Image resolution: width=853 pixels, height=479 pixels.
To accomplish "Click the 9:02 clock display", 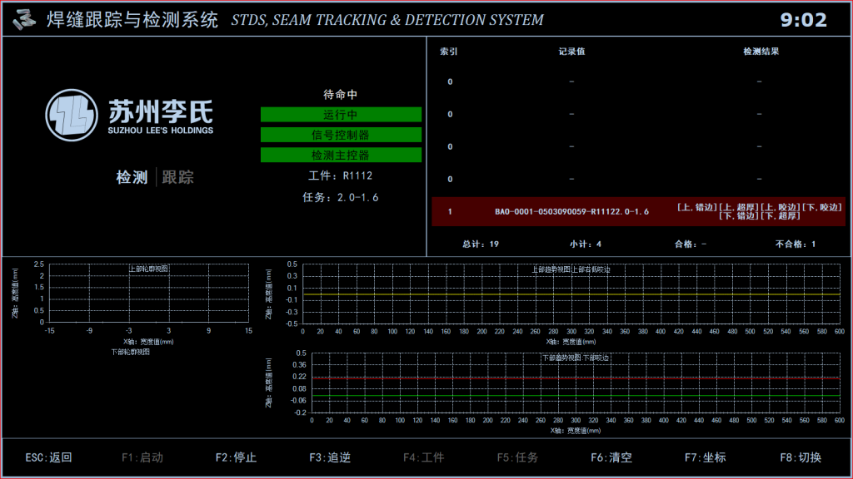I will pos(803,20).
